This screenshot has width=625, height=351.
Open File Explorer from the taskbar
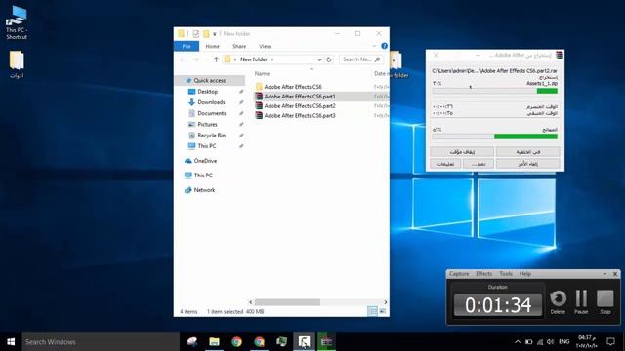tap(215, 342)
